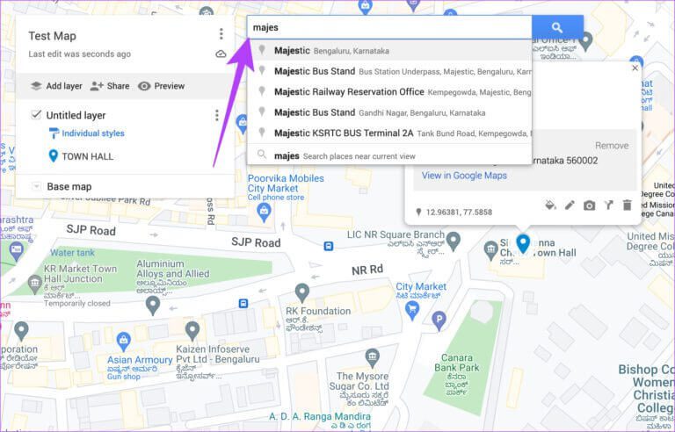The height and width of the screenshot is (432, 675).
Task: Click the Preview button
Action: coord(162,86)
